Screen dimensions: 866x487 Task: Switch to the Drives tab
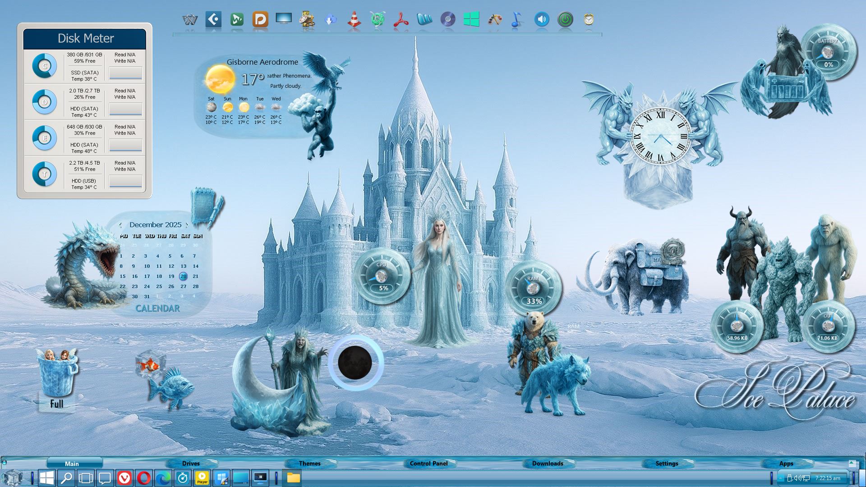[x=191, y=464]
